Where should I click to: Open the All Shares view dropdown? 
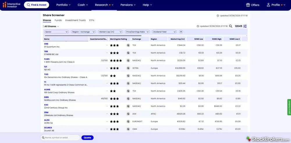point(52,26)
